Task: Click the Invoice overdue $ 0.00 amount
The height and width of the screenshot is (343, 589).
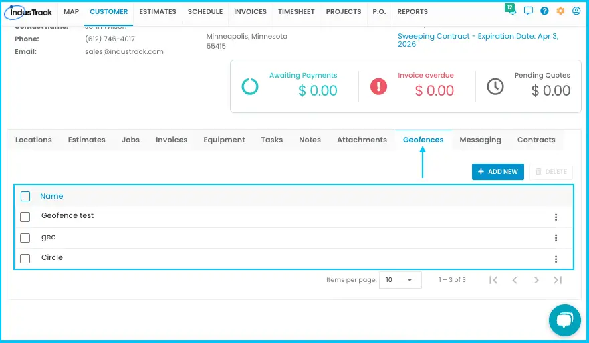Action: coord(435,90)
